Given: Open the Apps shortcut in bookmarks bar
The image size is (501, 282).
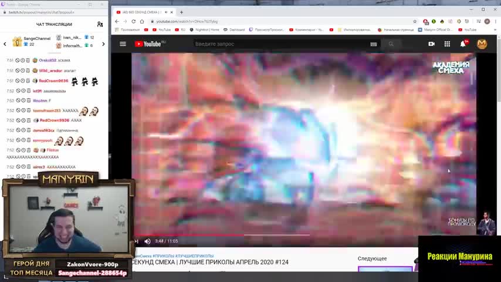Looking at the screenshot, I should coord(127,30).
